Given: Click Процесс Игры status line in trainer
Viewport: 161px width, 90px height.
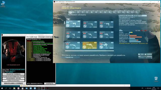Looking at the screenshot, I should pyautogui.click(x=13, y=69).
